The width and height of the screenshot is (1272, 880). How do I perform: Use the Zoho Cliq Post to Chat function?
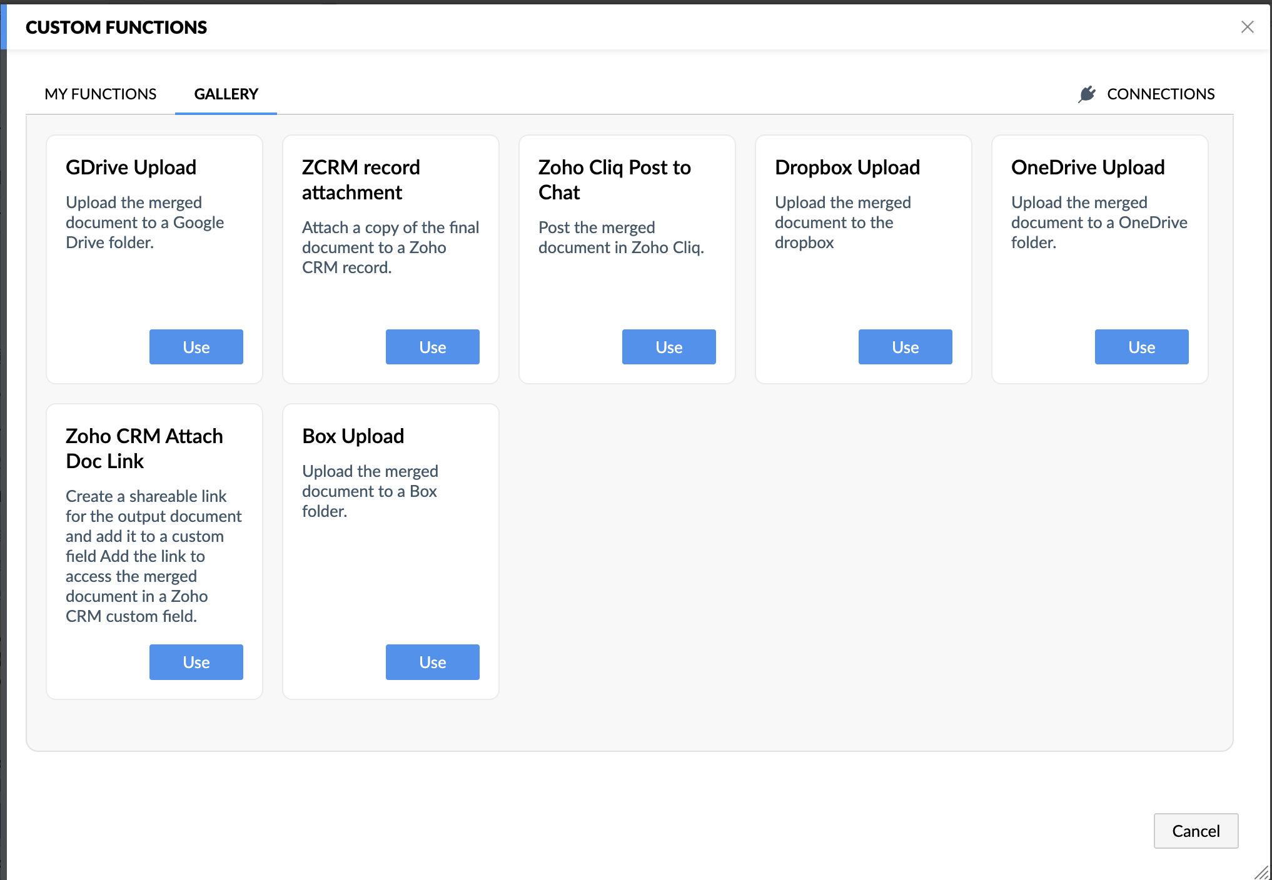(669, 347)
